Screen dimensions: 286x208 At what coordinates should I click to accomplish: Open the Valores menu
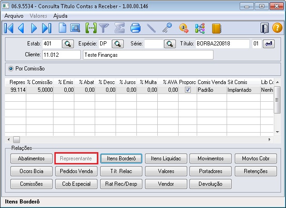[39, 16]
